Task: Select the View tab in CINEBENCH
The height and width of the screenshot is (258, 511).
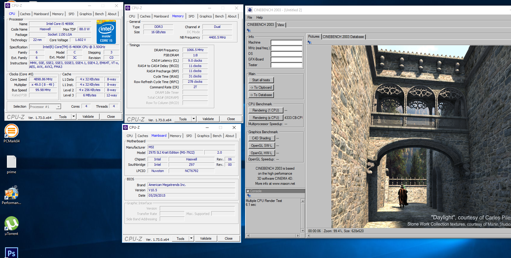Action: coord(281,25)
